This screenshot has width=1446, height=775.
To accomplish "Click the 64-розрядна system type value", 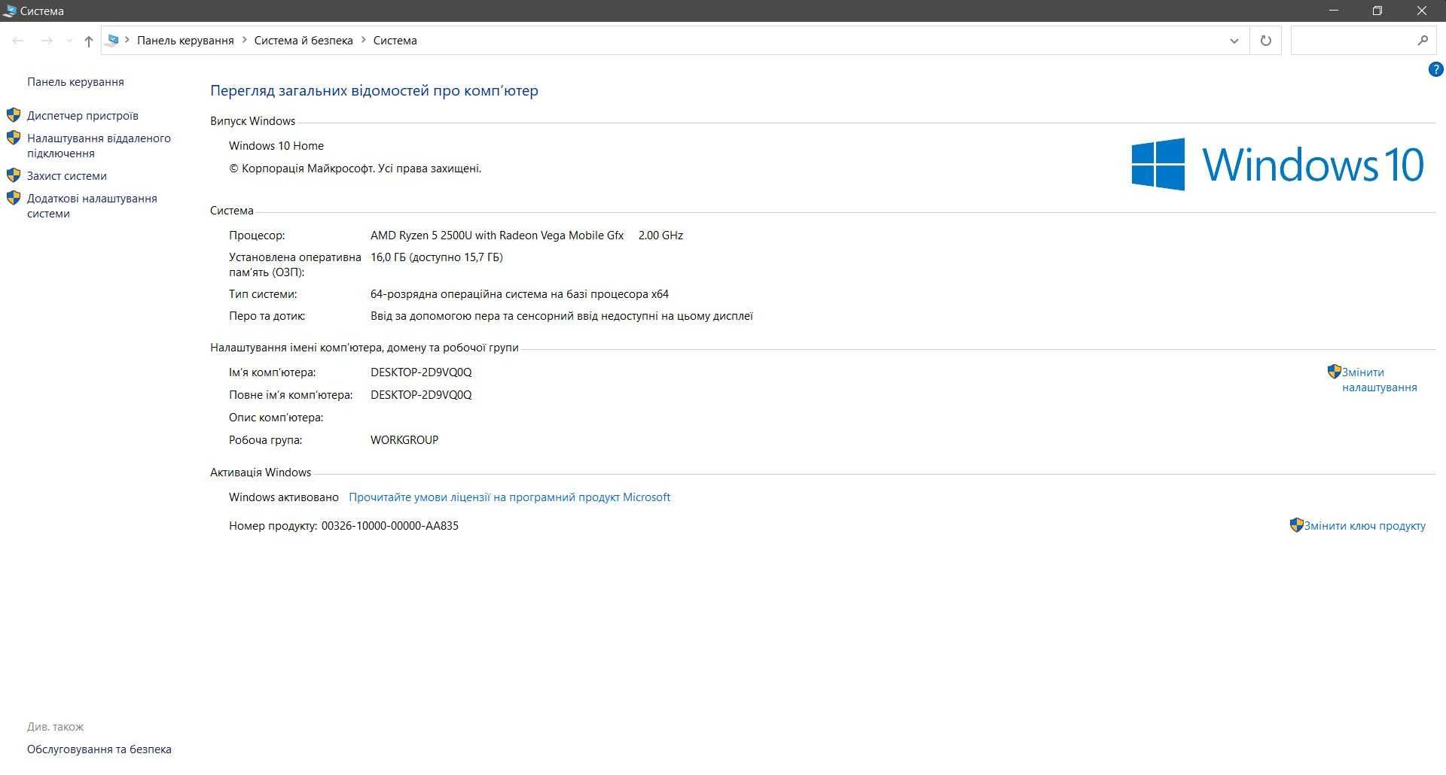I will [x=520, y=294].
